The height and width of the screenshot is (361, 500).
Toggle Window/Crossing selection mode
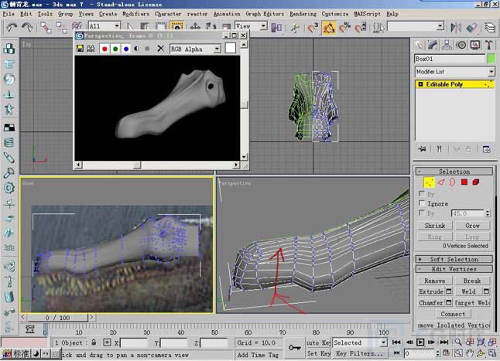(x=176, y=27)
